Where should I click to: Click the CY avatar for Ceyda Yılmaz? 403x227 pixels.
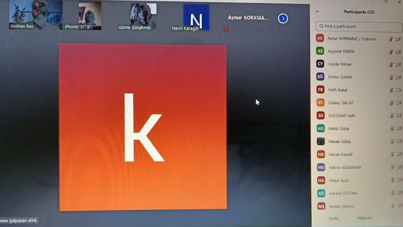320,64
